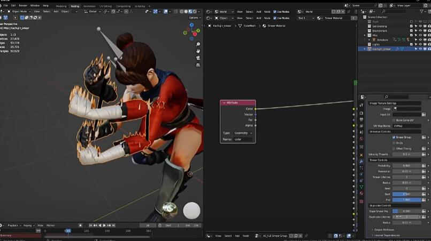Open the Help menu in top bar
This screenshot has width=431, height=241.
(45, 5)
